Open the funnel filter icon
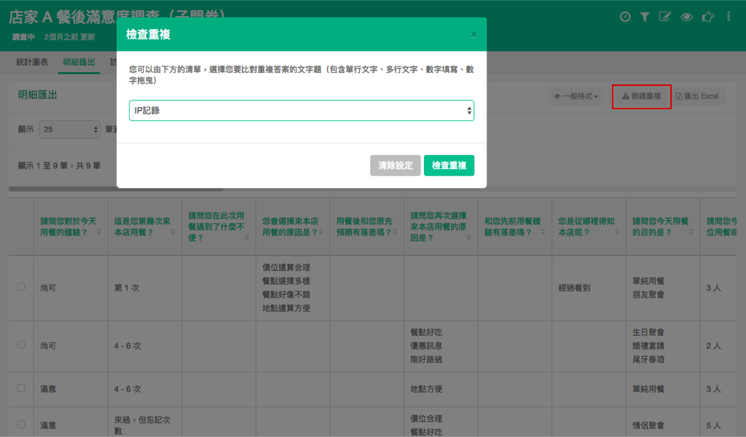Screen dimensions: 746x437 644,17
